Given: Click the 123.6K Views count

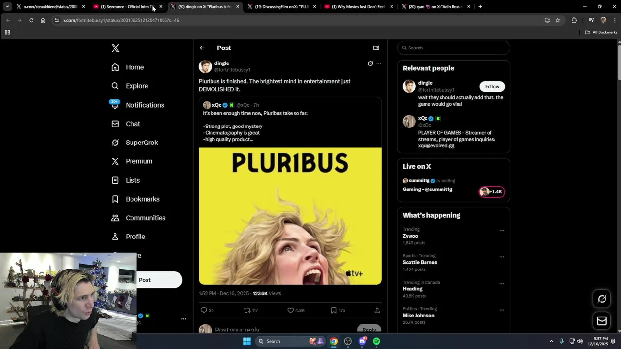Looking at the screenshot, I should click(267, 293).
